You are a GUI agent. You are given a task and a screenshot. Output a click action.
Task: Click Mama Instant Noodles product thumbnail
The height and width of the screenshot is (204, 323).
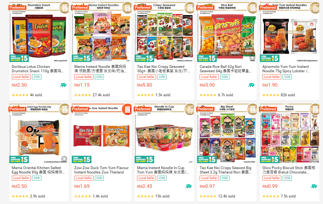[x=102, y=32]
